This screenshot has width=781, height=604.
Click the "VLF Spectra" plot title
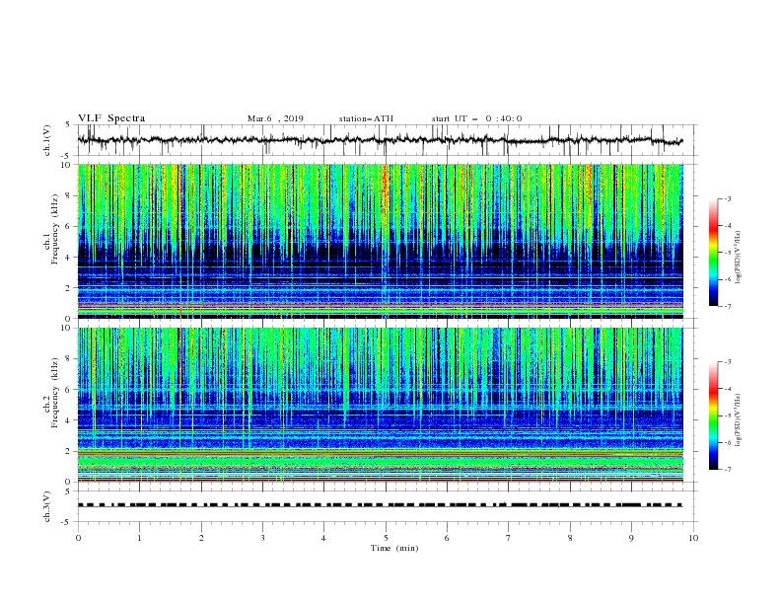tap(111, 118)
